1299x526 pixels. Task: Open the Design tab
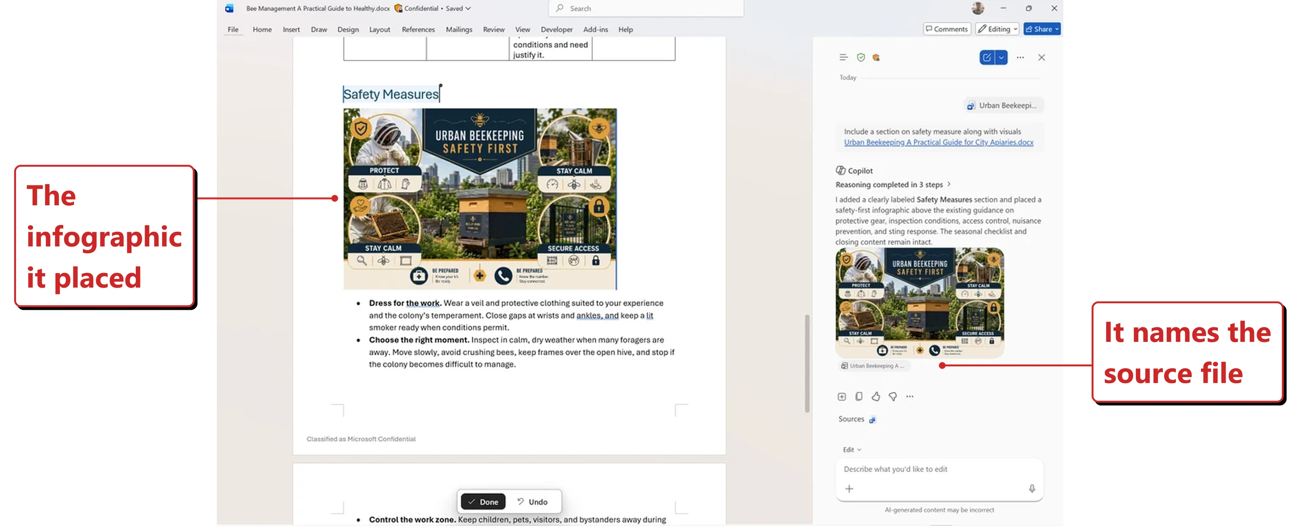pos(348,29)
